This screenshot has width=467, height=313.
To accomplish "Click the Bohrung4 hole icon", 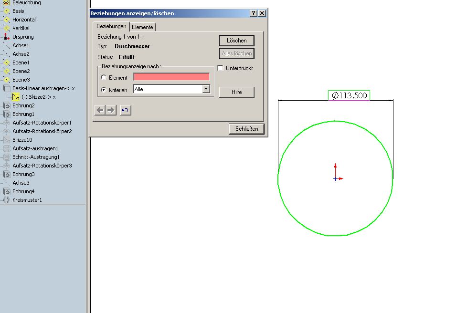I will coord(6,192).
